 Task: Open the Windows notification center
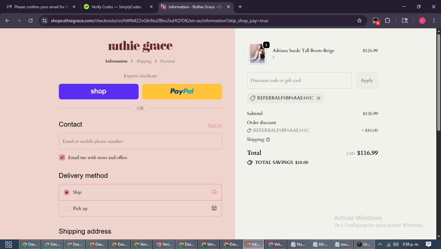click(429, 244)
